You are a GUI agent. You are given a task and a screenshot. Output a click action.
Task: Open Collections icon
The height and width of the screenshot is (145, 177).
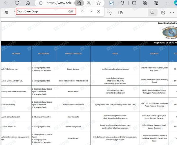[x=145, y=3]
